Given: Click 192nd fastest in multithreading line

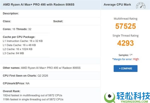Looking at the screenshot, I should pos(32,95).
